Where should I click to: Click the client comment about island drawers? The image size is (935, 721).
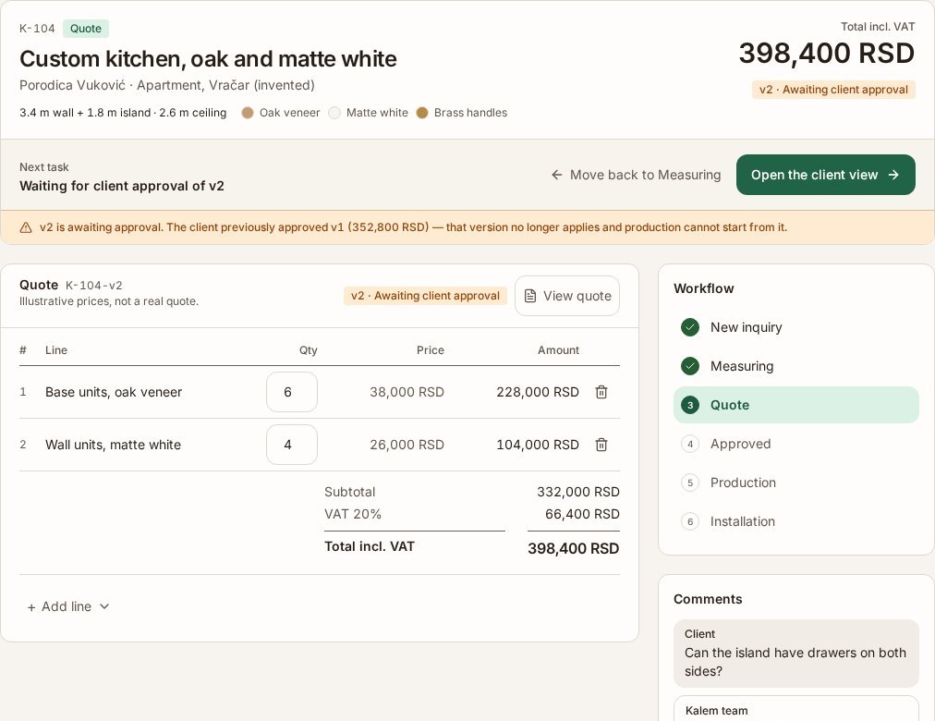pos(796,654)
